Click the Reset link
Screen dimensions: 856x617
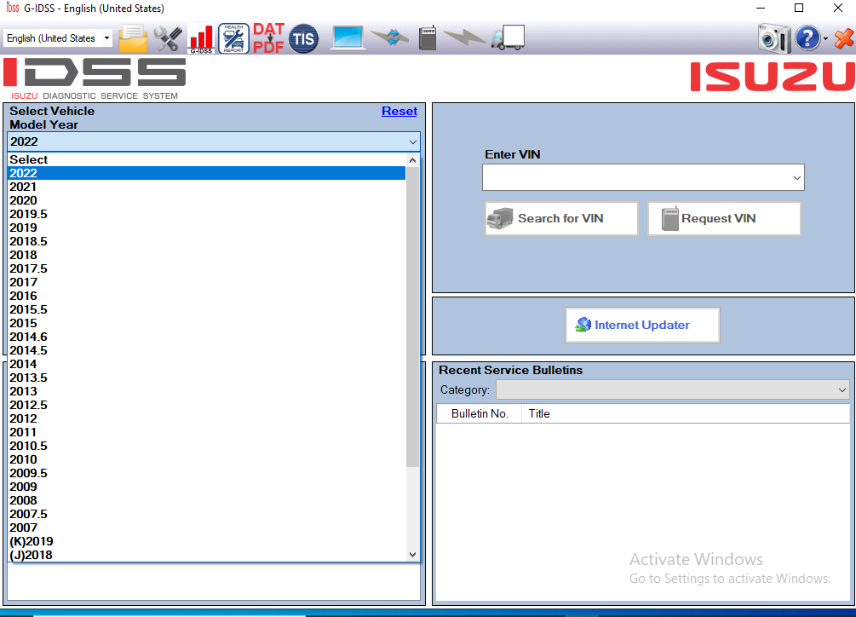[x=399, y=112]
